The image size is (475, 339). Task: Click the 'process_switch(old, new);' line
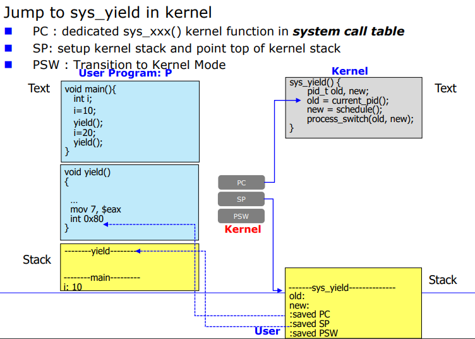360,119
